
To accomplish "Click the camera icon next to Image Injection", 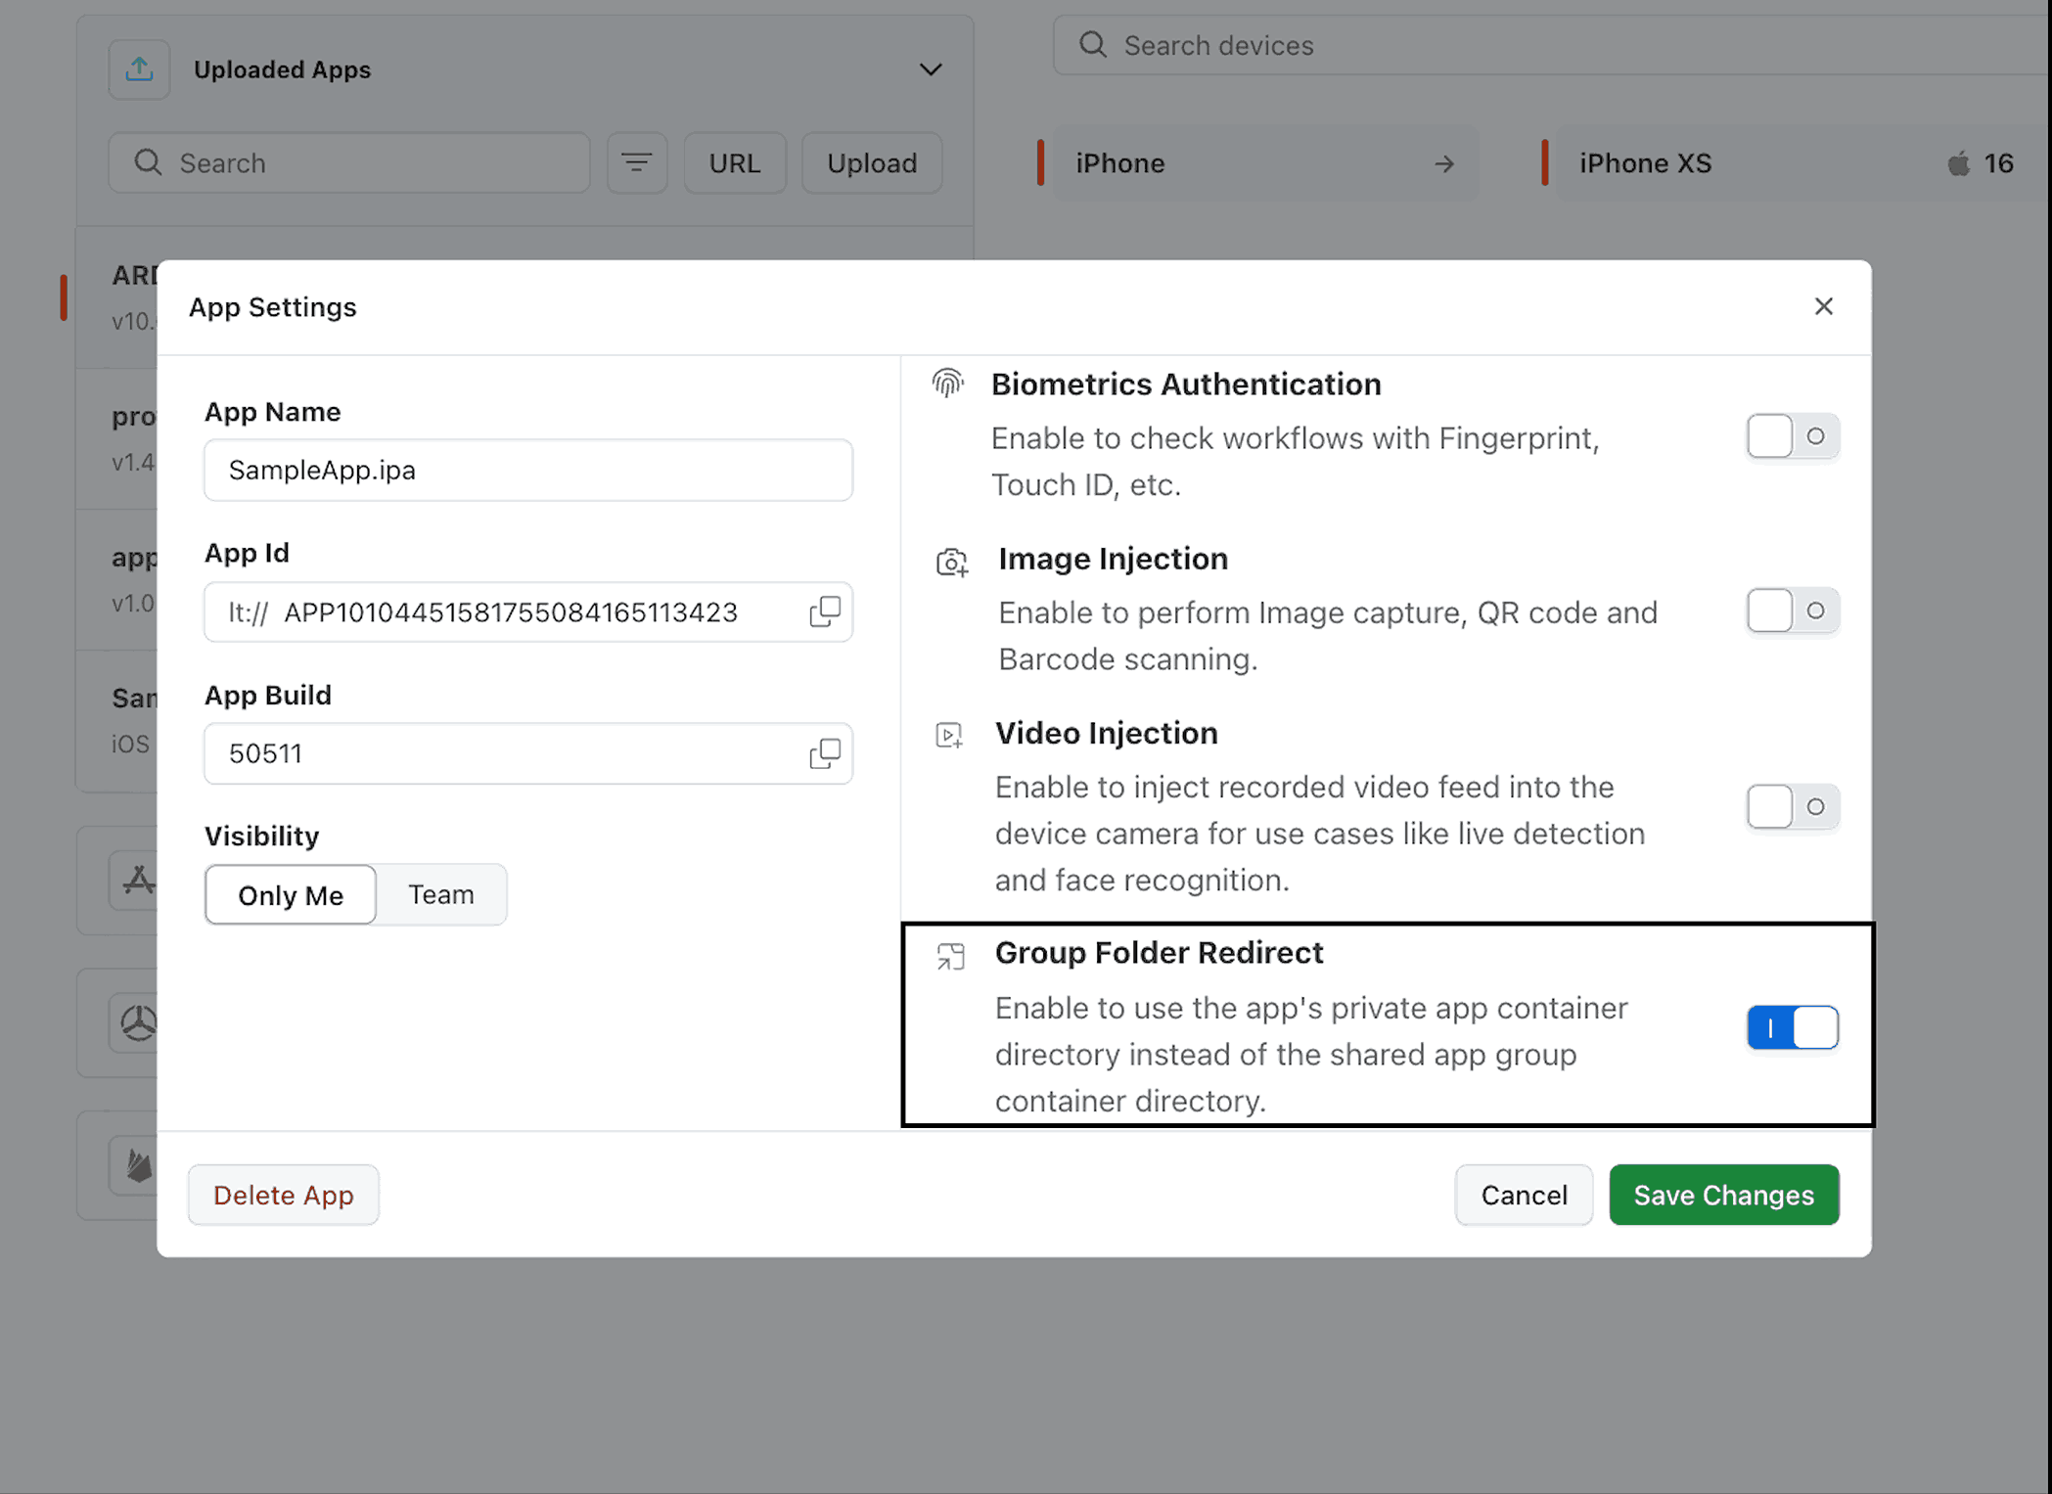I will [x=950, y=562].
